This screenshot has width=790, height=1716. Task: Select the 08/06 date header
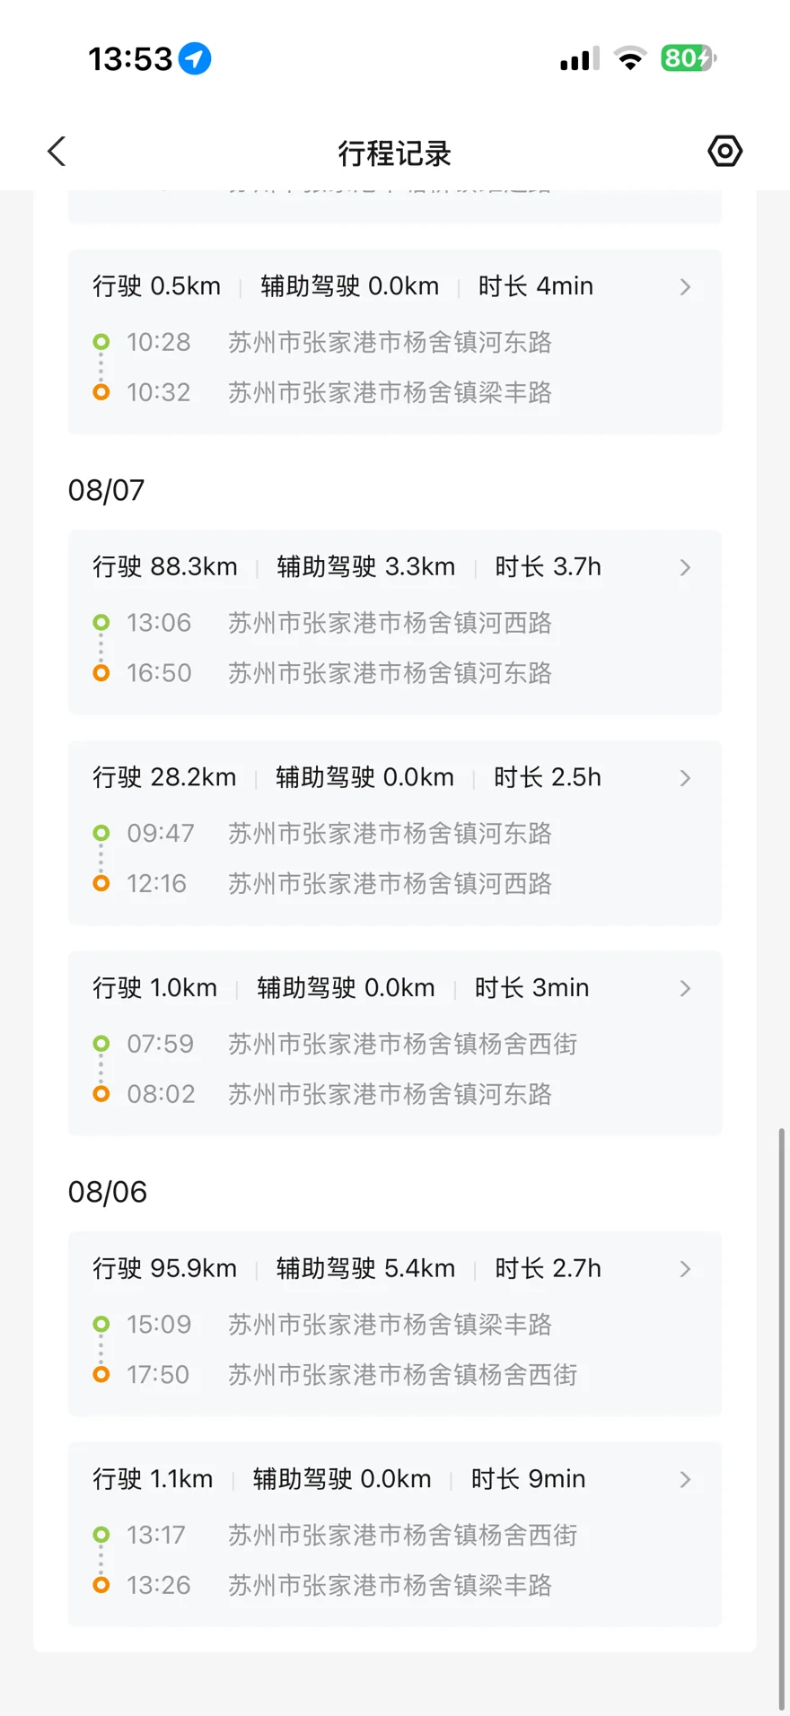107,1192
